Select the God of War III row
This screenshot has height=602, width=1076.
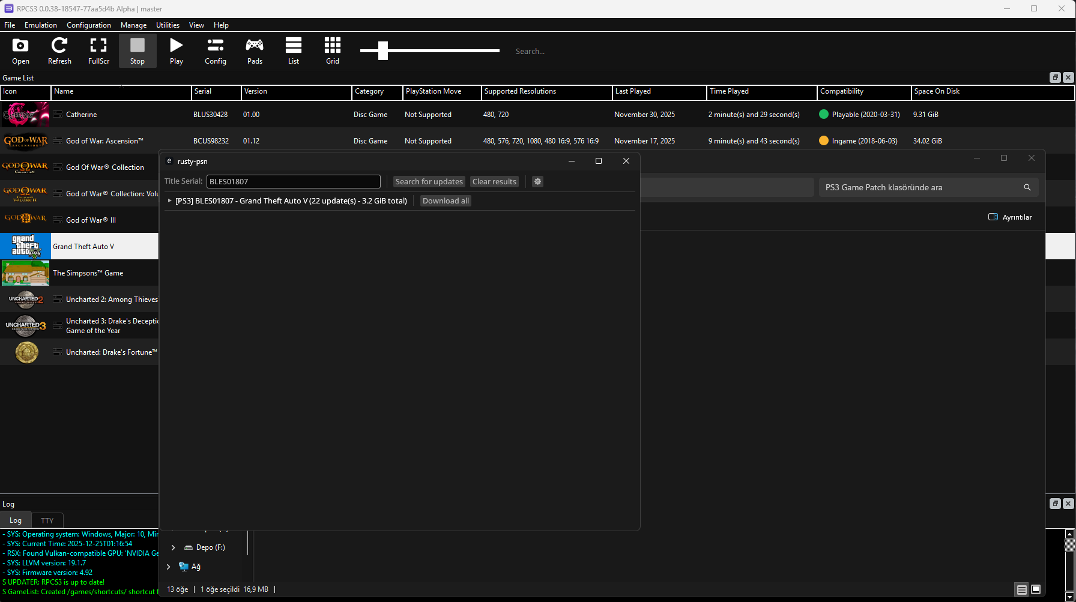(79, 220)
